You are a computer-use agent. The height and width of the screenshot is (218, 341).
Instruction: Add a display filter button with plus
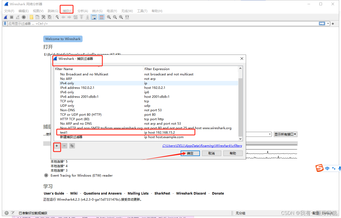click(333, 24)
